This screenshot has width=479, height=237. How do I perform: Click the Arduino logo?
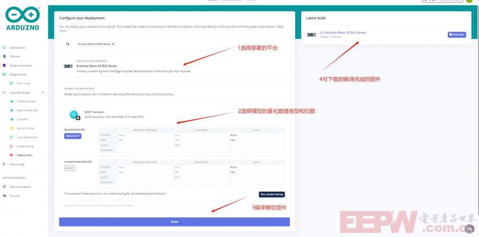23,19
